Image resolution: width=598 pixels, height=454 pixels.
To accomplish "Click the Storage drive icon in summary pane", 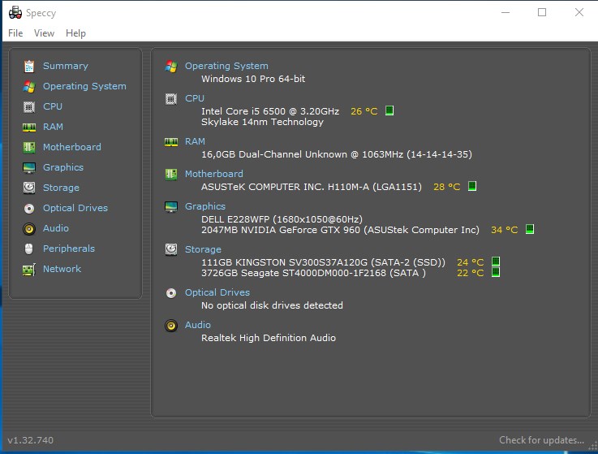I will click(171, 249).
